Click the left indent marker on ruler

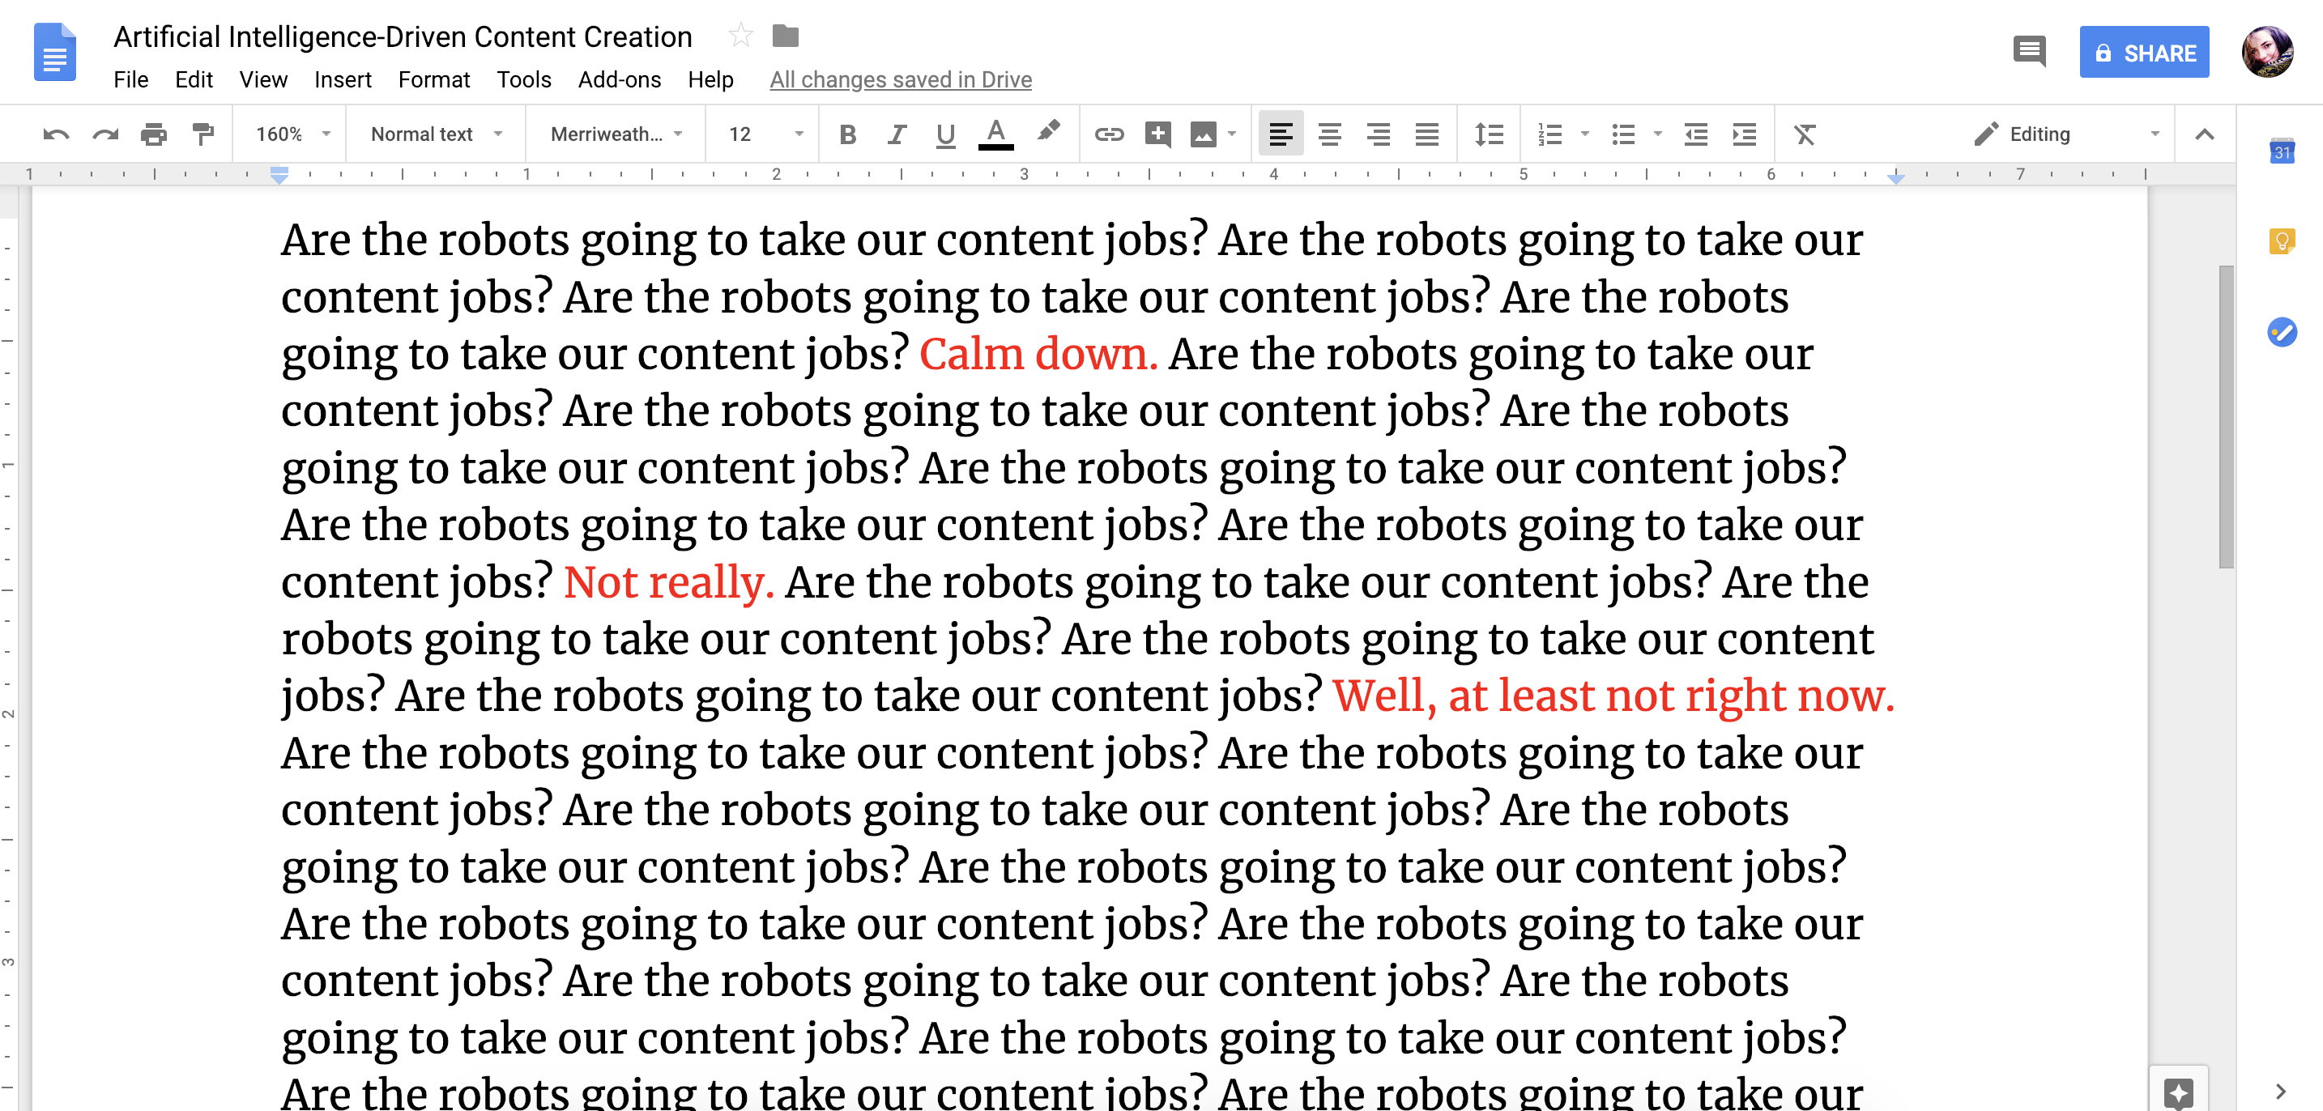point(279,174)
